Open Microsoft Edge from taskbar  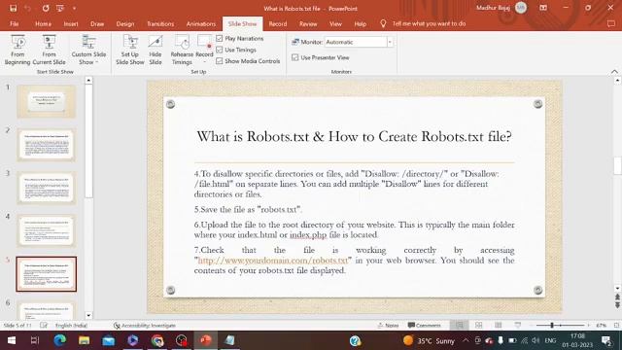pos(59,340)
